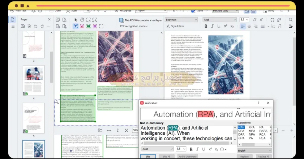This screenshot has height=159, width=304.
Task: Select the arrow pointer tool
Action: [76, 20]
